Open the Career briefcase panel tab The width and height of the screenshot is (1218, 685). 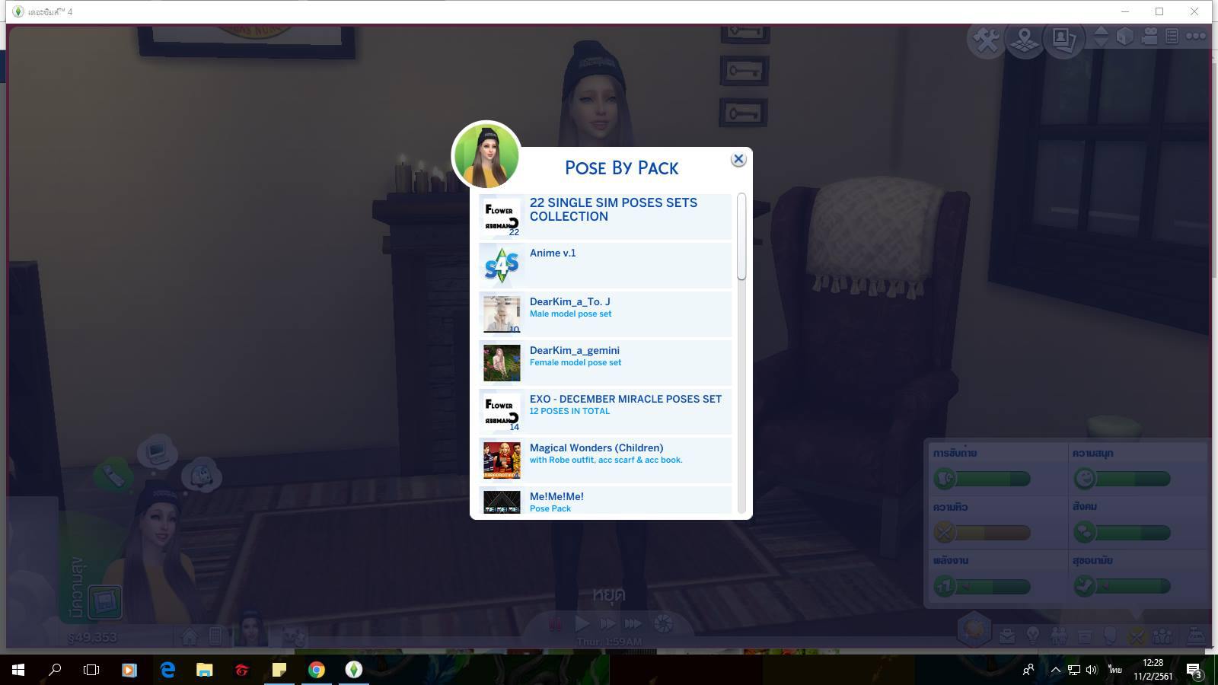[x=1007, y=636]
